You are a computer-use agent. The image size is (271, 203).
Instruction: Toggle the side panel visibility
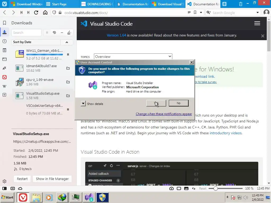5,188
